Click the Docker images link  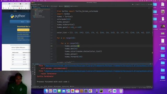click(x=20, y=38)
